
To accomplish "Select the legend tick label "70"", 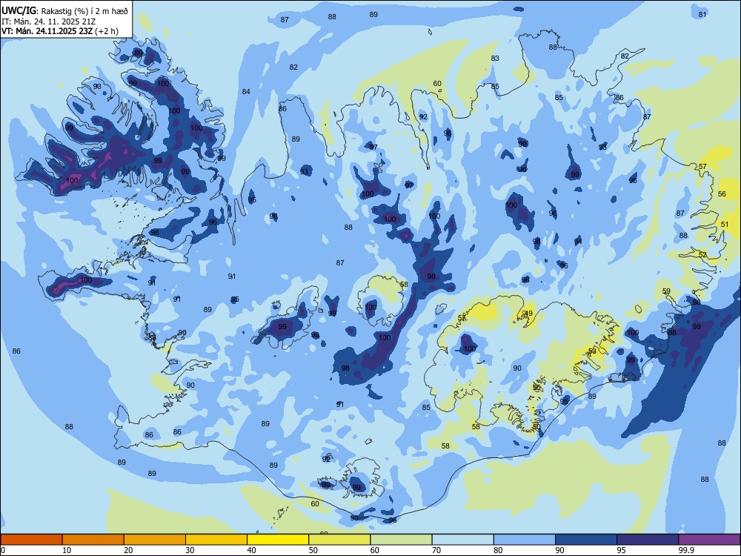I will click(436, 550).
